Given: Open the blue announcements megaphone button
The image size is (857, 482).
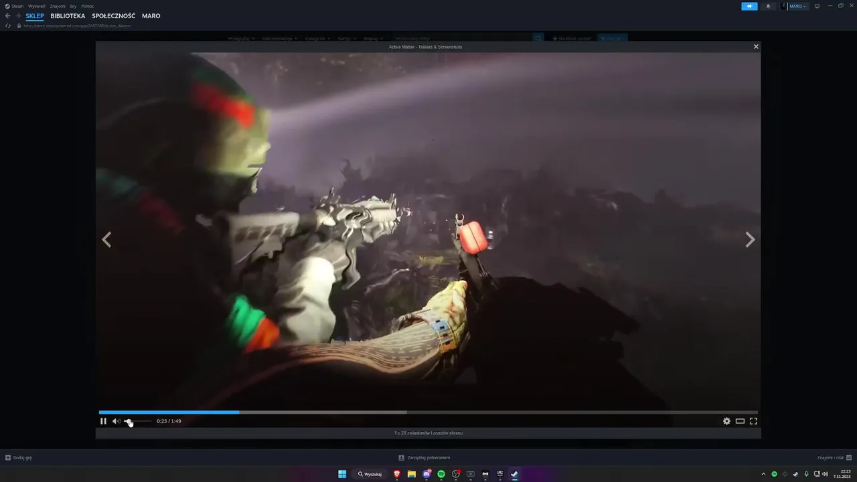Looking at the screenshot, I should click(749, 6).
